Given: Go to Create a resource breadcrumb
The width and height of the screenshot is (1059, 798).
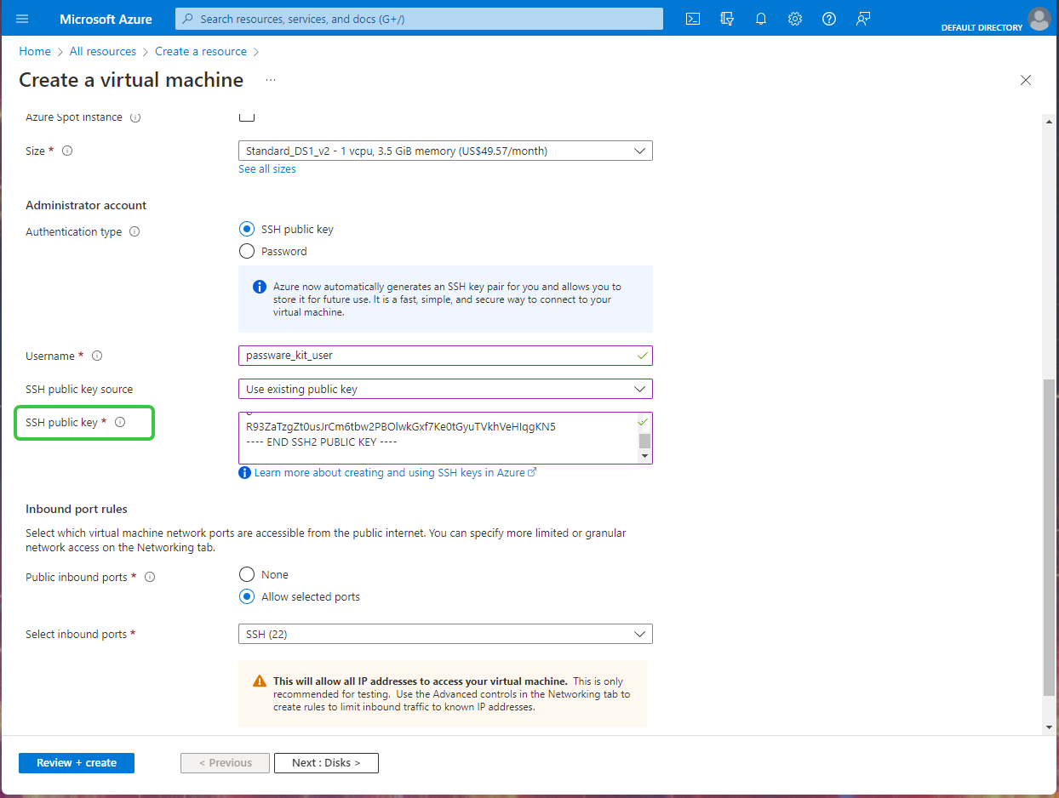Looking at the screenshot, I should tap(201, 51).
